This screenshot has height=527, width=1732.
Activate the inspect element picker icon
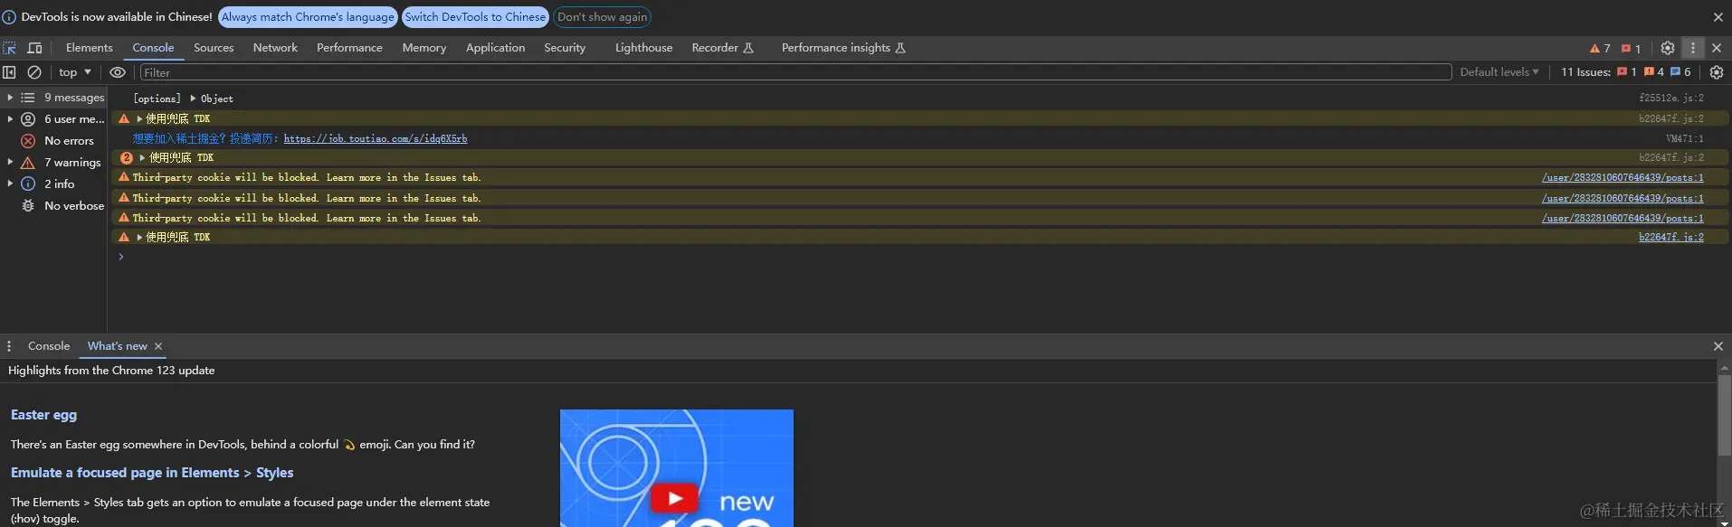point(9,48)
